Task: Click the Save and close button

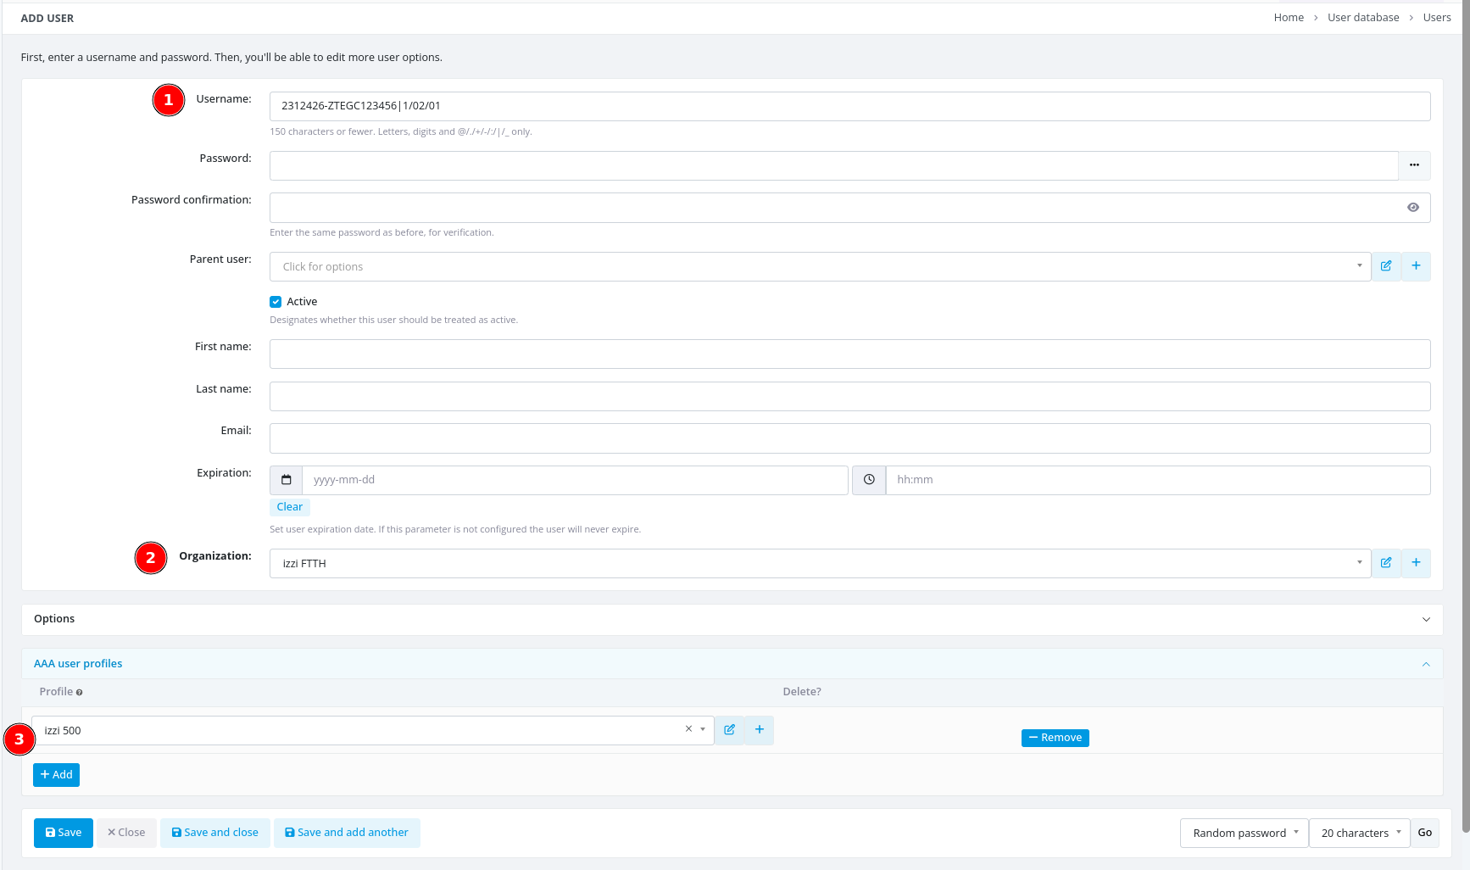Action: click(x=215, y=833)
